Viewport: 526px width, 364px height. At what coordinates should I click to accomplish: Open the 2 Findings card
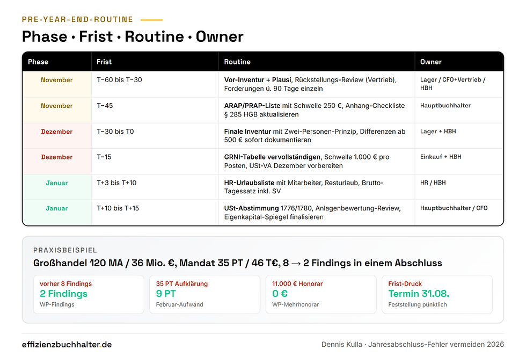(x=89, y=294)
